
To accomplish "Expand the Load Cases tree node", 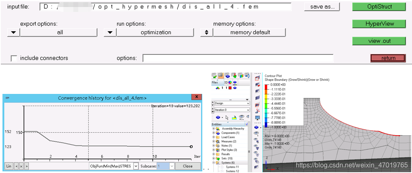I will pos(214,137).
